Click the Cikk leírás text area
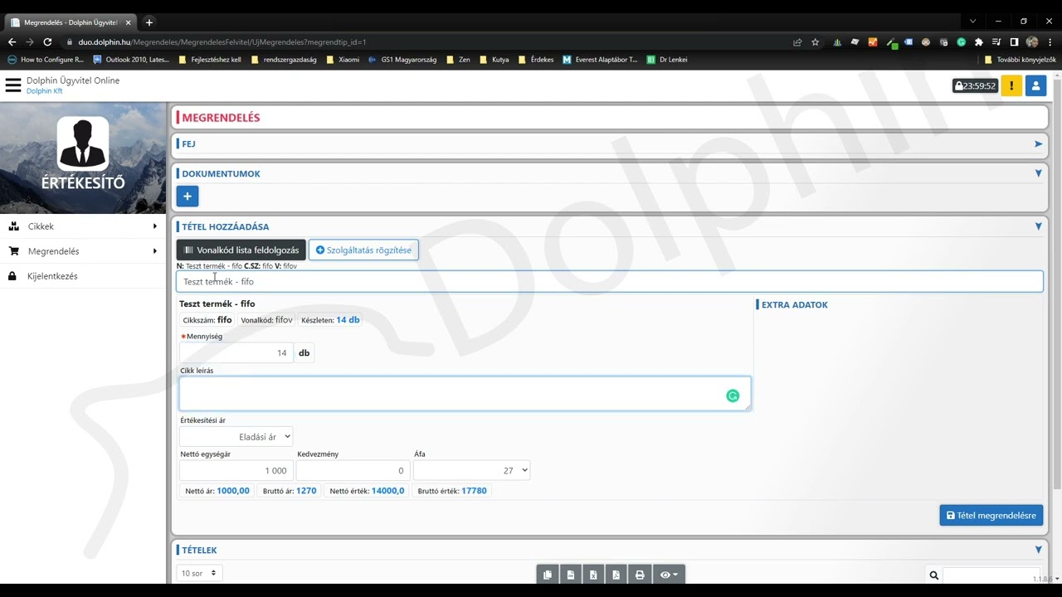Viewport: 1062px width, 597px height. 465,394
